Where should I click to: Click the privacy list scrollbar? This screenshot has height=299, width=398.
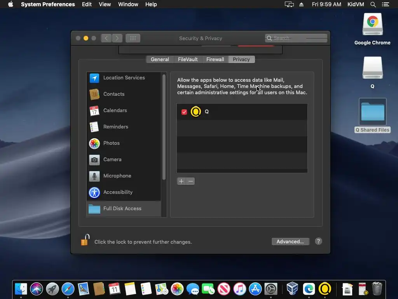164,127
